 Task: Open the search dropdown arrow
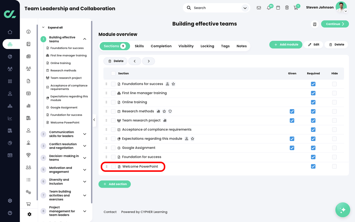pos(245,8)
